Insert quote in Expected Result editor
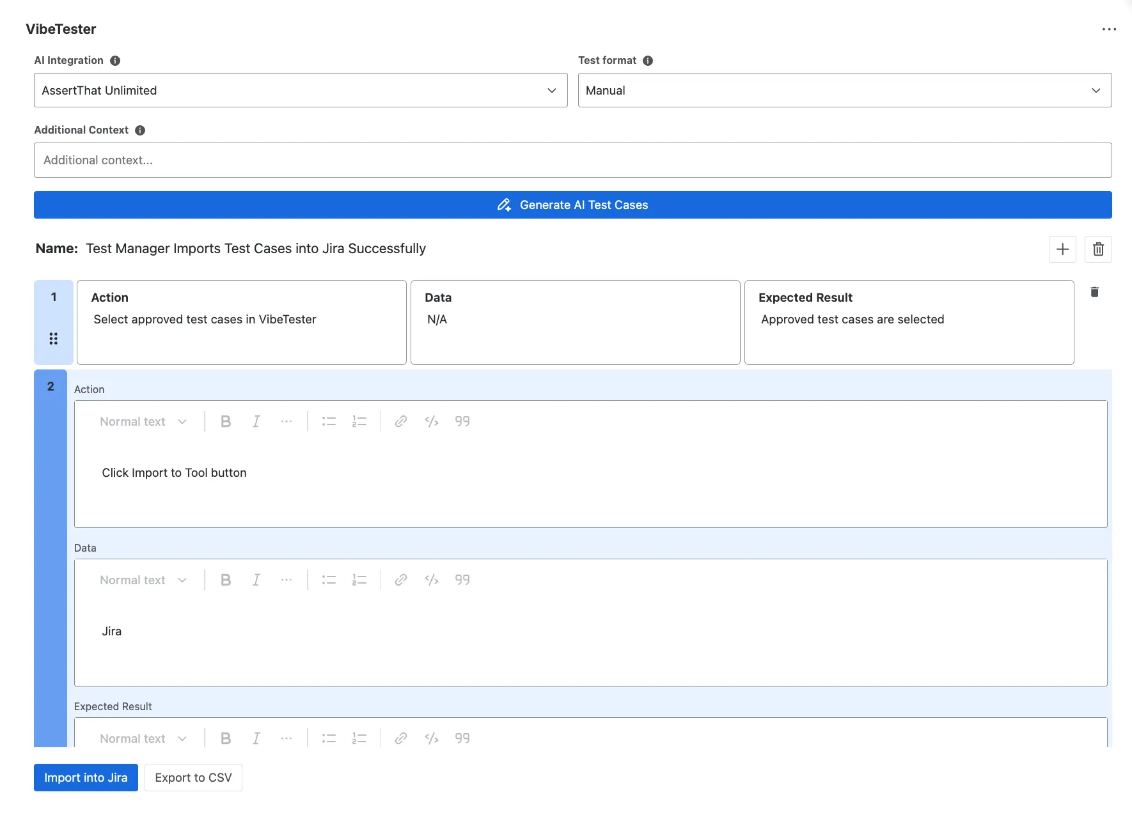Image resolution: width=1132 pixels, height=822 pixels. pyautogui.click(x=462, y=738)
